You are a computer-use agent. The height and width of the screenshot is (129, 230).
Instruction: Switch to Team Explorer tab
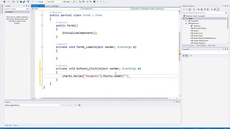click(201, 46)
